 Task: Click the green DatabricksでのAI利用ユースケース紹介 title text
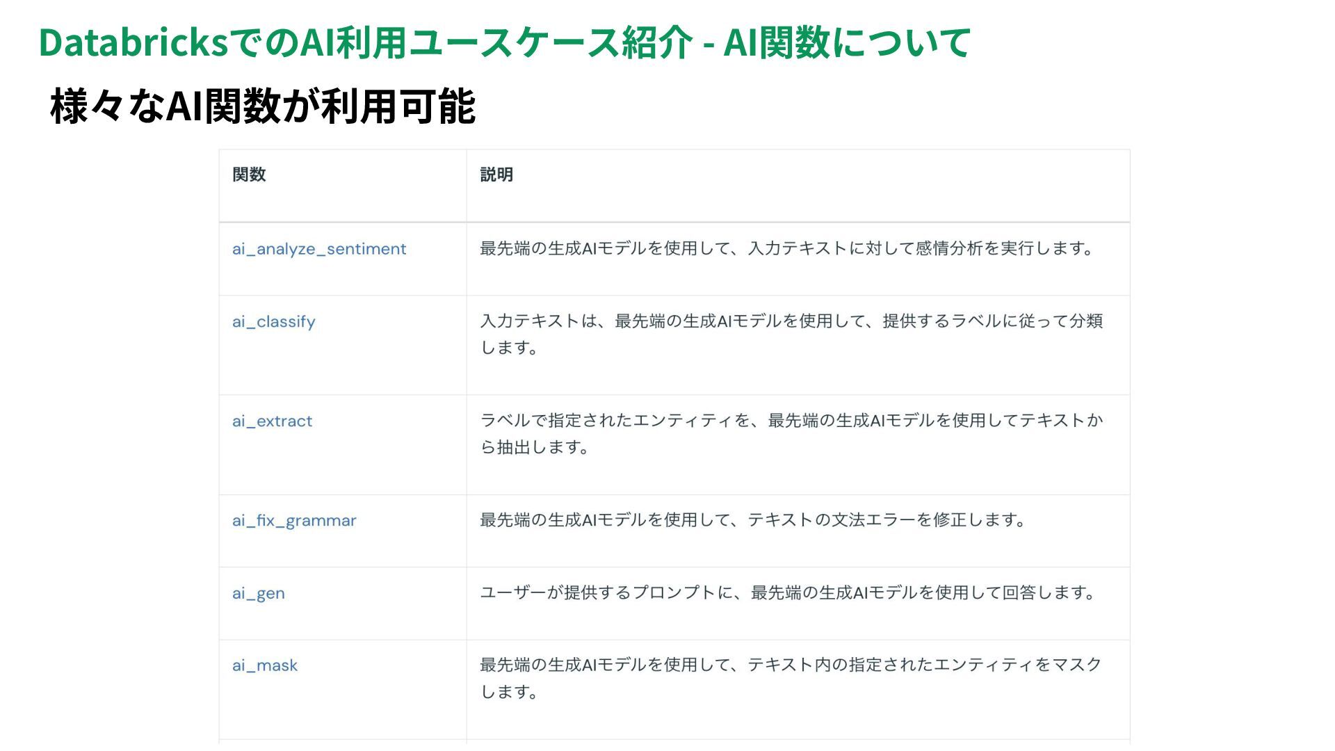tap(366, 42)
